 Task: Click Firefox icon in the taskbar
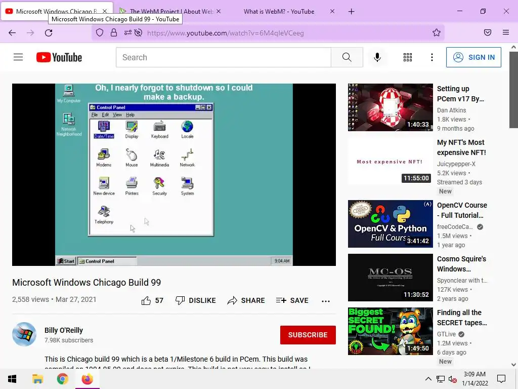87,379
